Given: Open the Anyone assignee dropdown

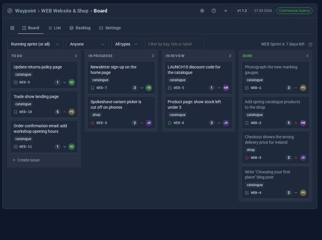Looking at the screenshot, I should (x=88, y=44).
